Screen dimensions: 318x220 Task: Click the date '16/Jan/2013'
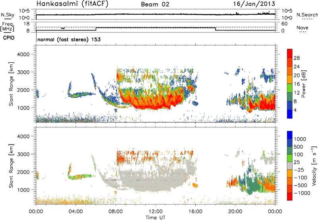[x=254, y=4]
